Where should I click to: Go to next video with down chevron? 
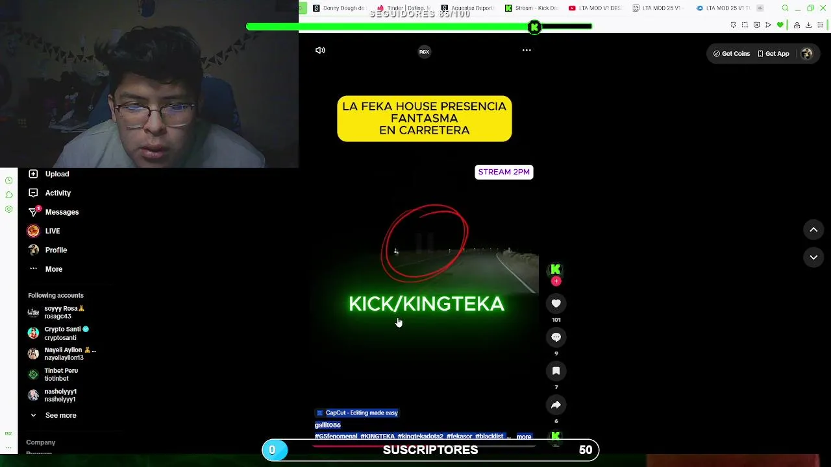tap(813, 257)
